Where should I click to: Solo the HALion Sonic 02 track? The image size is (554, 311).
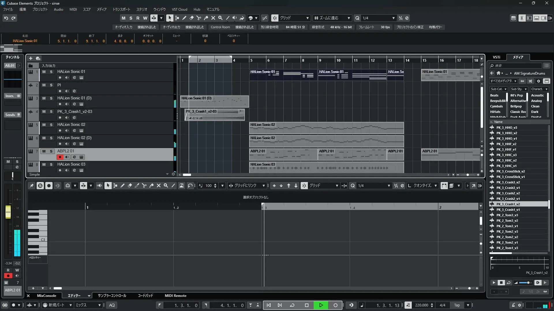51,125
